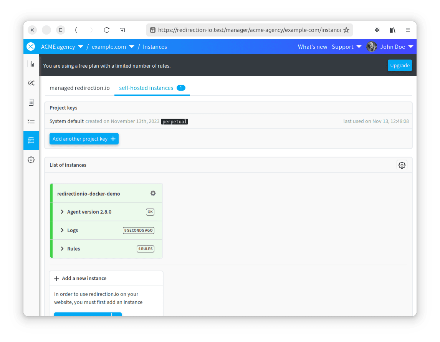Bookmark the page with the star icon

coord(346,30)
